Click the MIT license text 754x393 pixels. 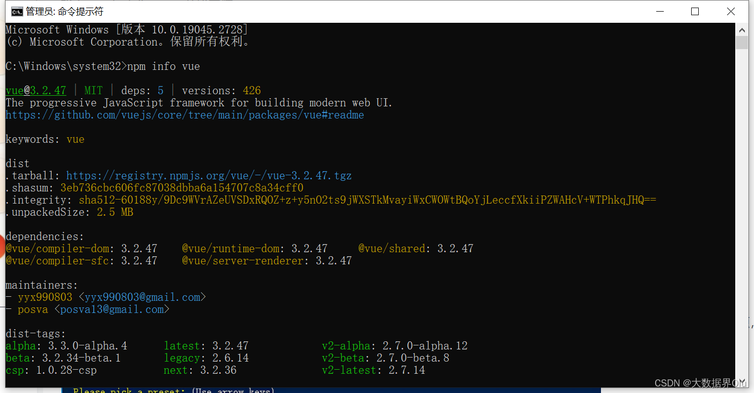pyautogui.click(x=93, y=91)
